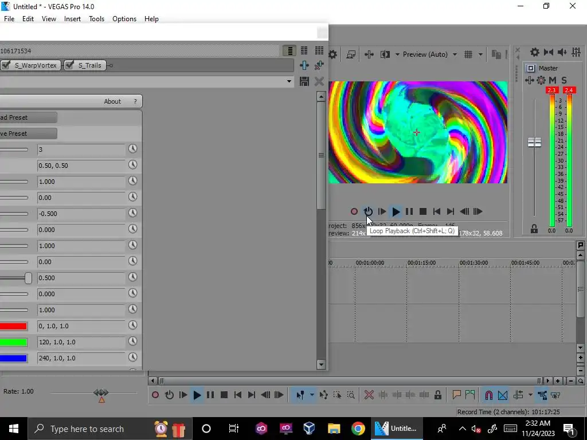Open the plug-in preset dropdown arrow
Viewport: 587px width, 440px height.
tap(289, 81)
